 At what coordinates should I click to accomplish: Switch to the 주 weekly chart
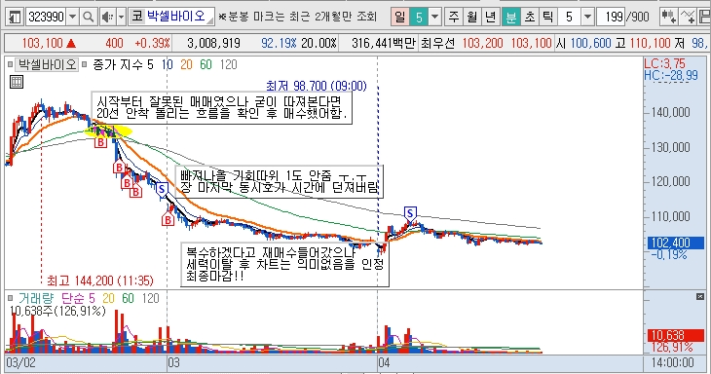453,18
